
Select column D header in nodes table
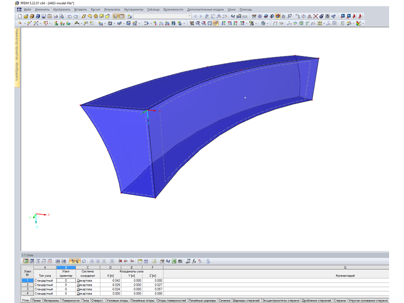click(x=111, y=267)
